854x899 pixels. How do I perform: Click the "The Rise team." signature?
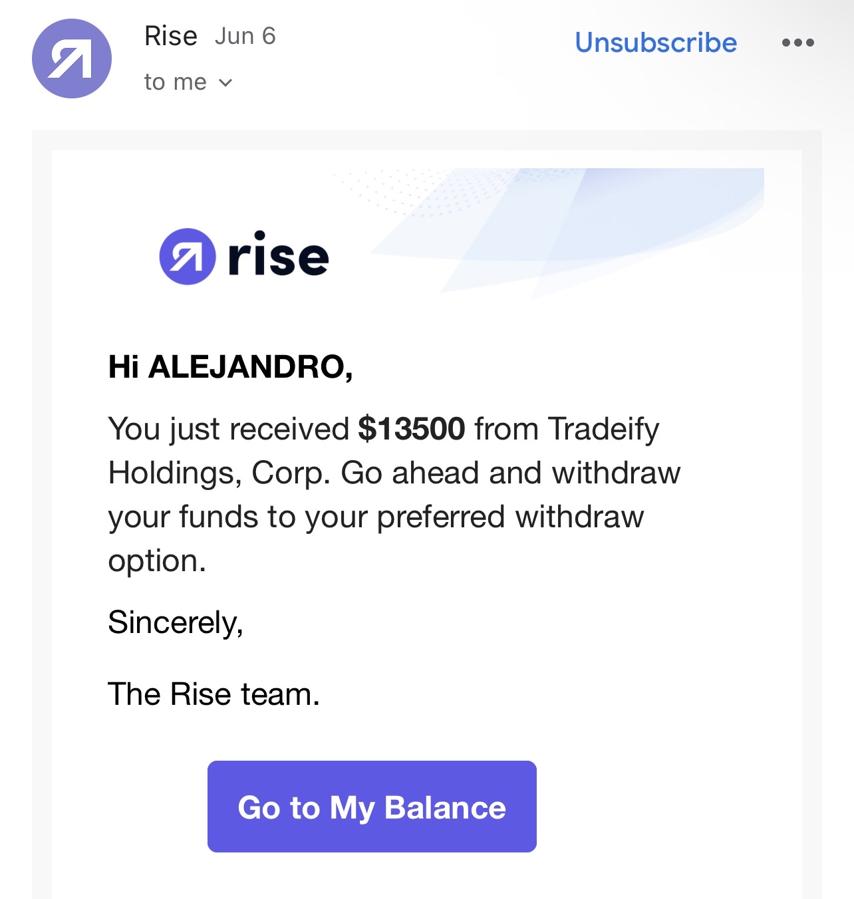tap(215, 696)
